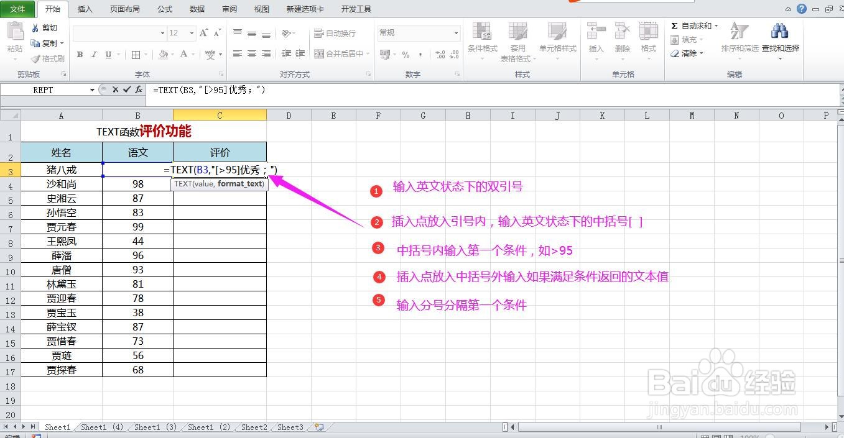Open the AutoSum 自动求和 dropdown arrow

point(716,26)
